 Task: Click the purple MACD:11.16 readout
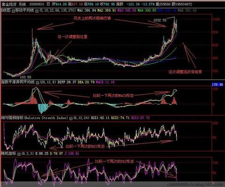click(x=105, y=82)
